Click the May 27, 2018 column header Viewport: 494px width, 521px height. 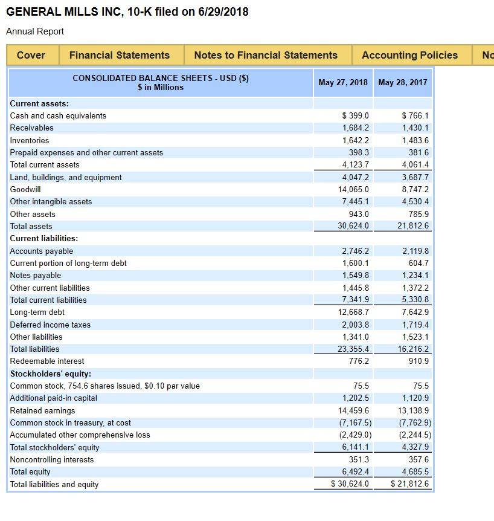tap(343, 82)
